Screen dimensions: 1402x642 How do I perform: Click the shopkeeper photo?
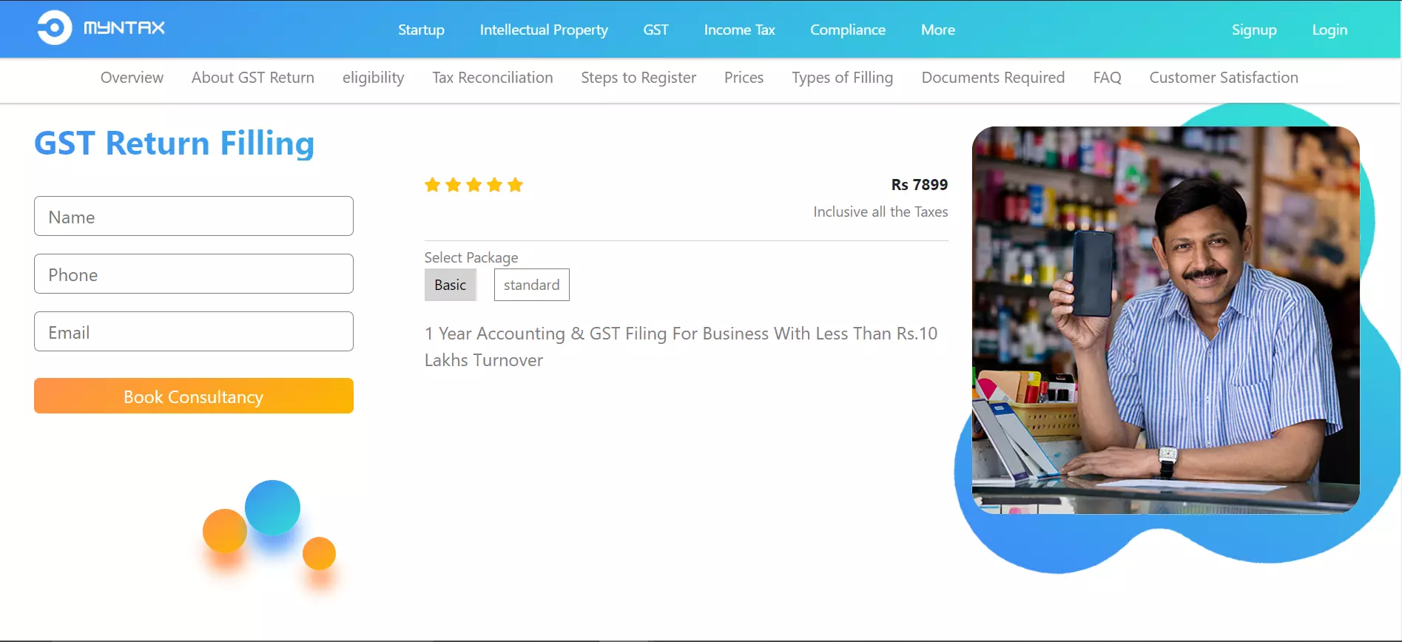[1165, 320]
